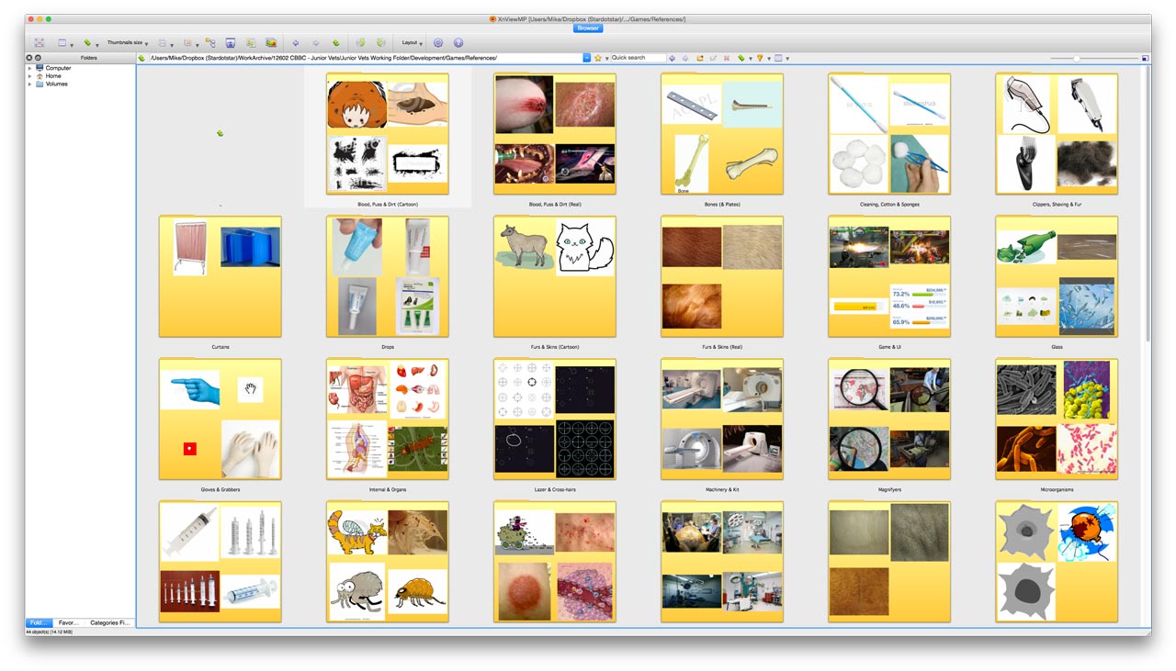This screenshot has height=671, width=1176.
Task: Select the Home folder in tree
Action: point(53,76)
